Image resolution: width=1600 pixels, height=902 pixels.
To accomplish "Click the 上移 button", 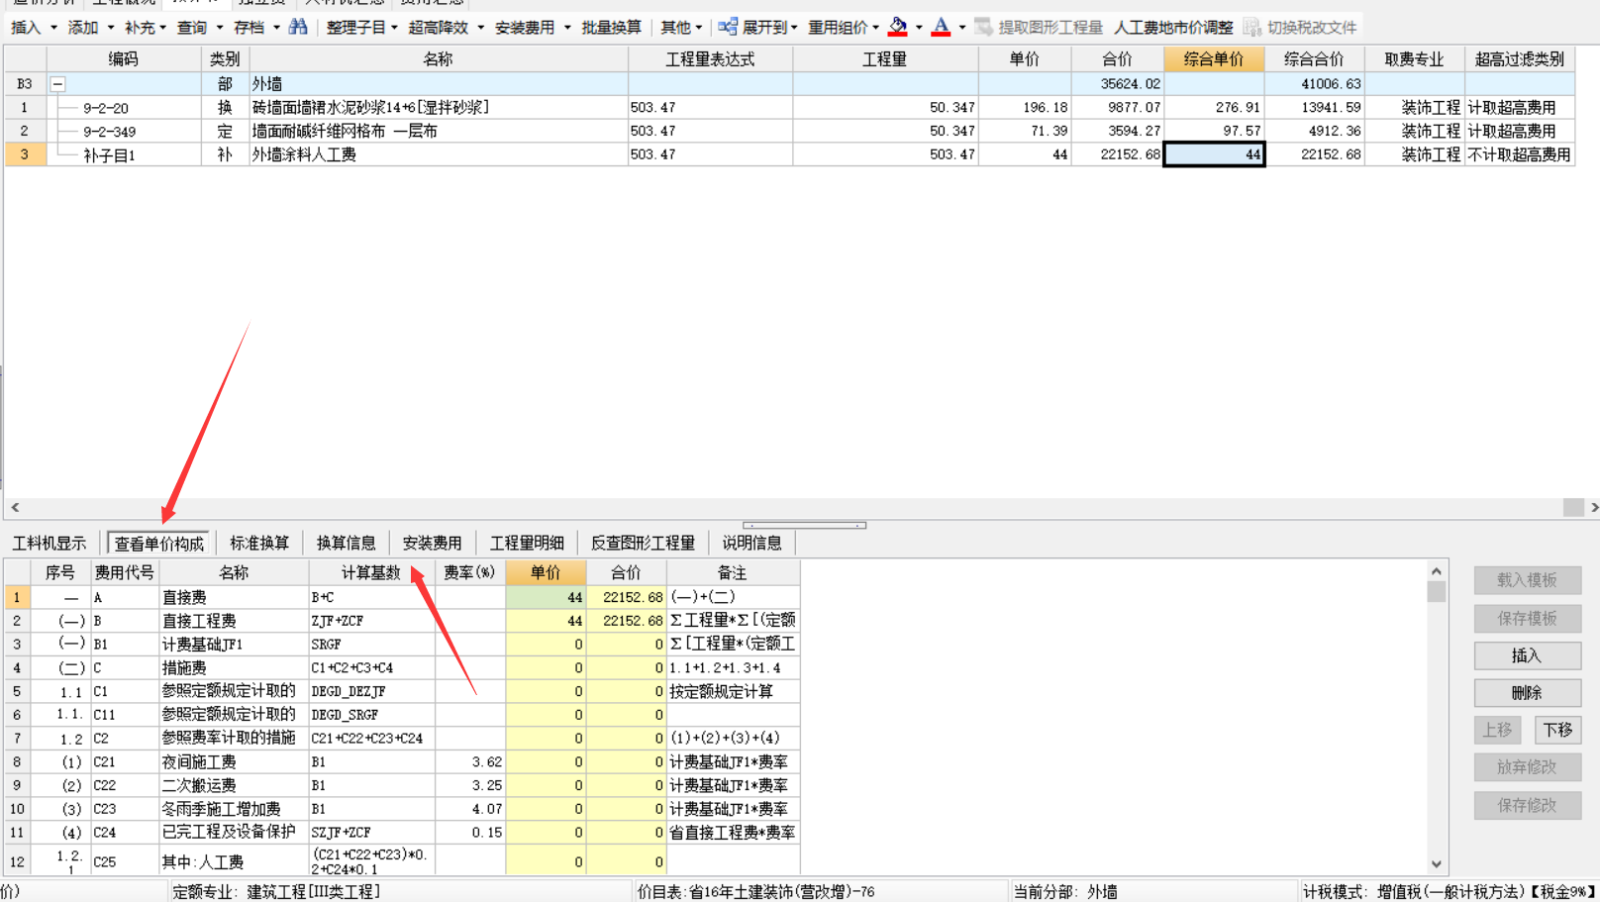I will click(x=1497, y=730).
